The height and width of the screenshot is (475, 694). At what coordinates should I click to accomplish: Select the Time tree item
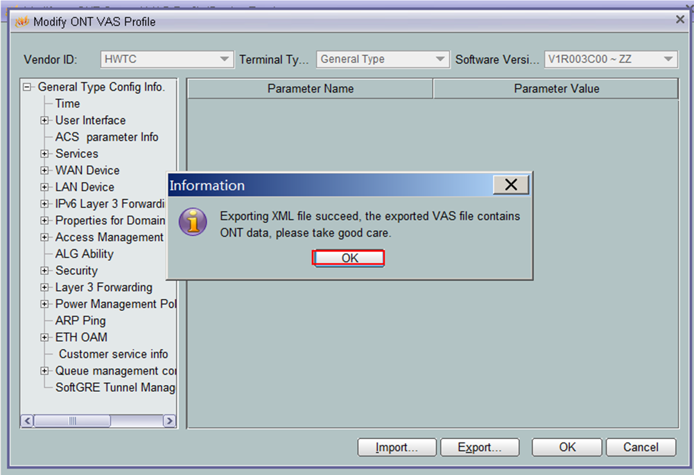point(68,104)
